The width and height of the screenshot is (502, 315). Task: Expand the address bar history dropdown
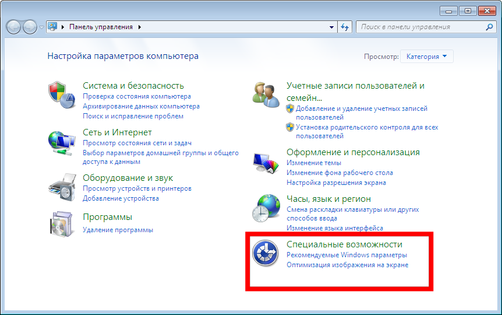332,27
